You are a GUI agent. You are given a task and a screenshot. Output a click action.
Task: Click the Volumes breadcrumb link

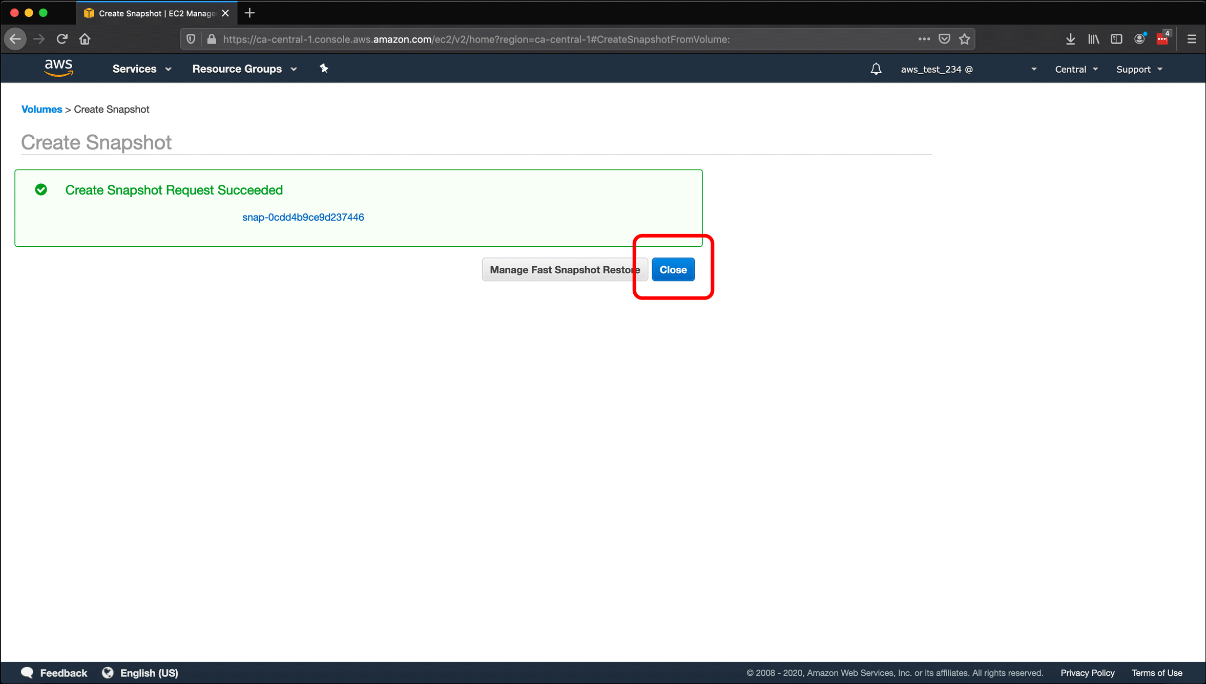(x=40, y=109)
